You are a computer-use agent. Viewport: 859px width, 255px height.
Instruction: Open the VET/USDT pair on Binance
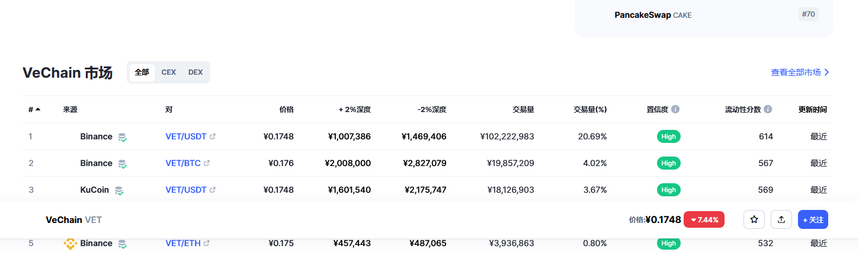pos(186,136)
